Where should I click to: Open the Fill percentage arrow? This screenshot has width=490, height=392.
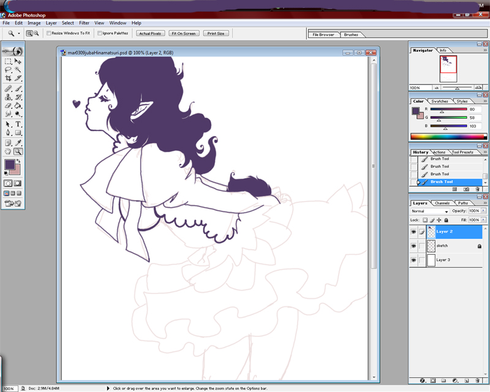[x=484, y=219]
